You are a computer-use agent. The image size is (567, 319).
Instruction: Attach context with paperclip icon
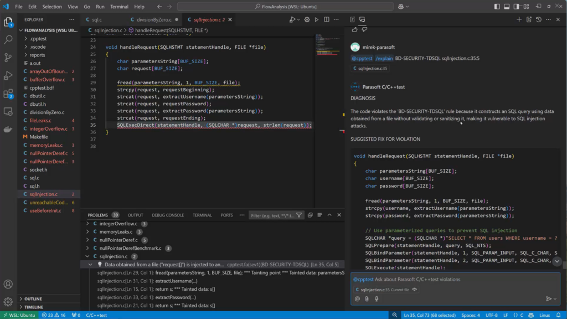[x=367, y=299]
